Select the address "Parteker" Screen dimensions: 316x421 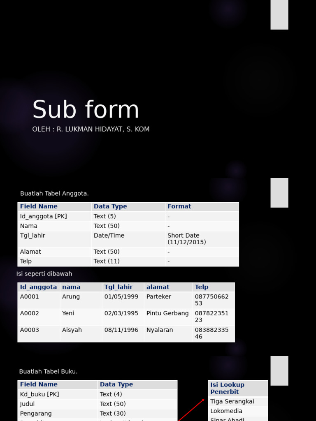[x=159, y=297]
